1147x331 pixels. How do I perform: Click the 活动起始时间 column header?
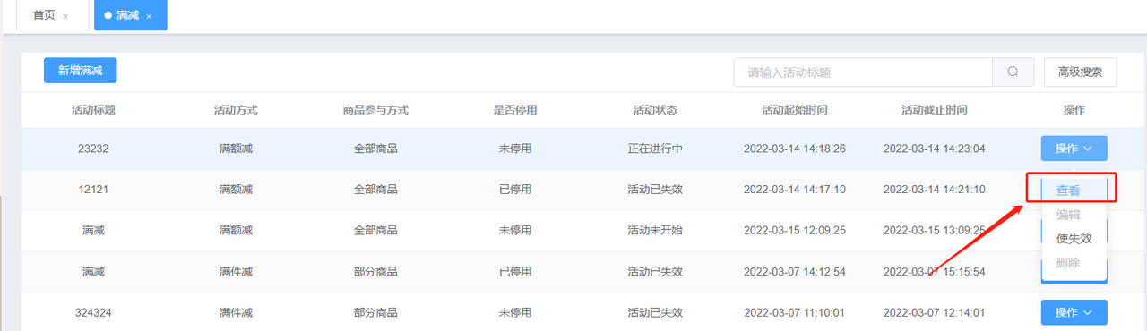[795, 110]
